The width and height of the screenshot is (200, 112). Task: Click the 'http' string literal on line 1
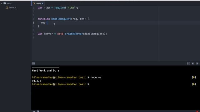point(71,8)
